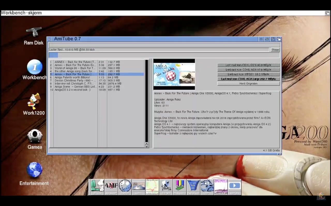331x206 pixels.
Task: Click Last ned som CDXL AGA 97.6 MByte
Action: [x=249, y=70]
